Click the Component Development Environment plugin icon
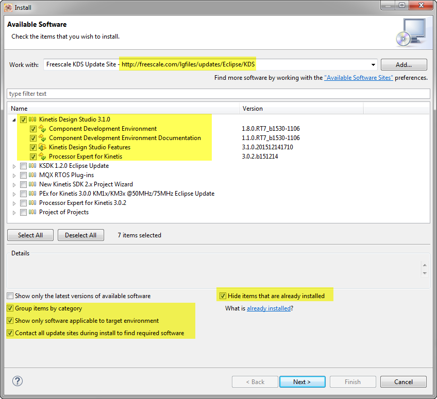The height and width of the screenshot is (399, 437). coord(42,129)
